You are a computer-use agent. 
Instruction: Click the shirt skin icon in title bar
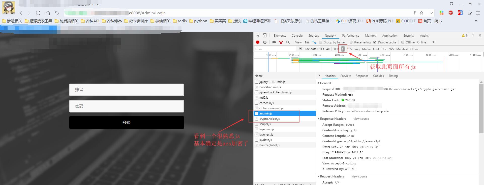451,4
